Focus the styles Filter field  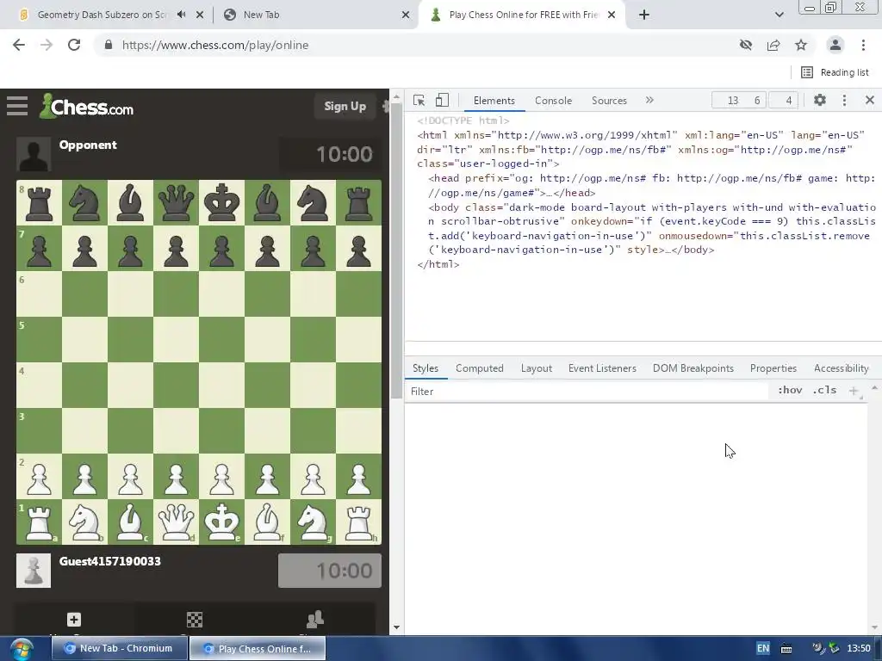coord(587,392)
